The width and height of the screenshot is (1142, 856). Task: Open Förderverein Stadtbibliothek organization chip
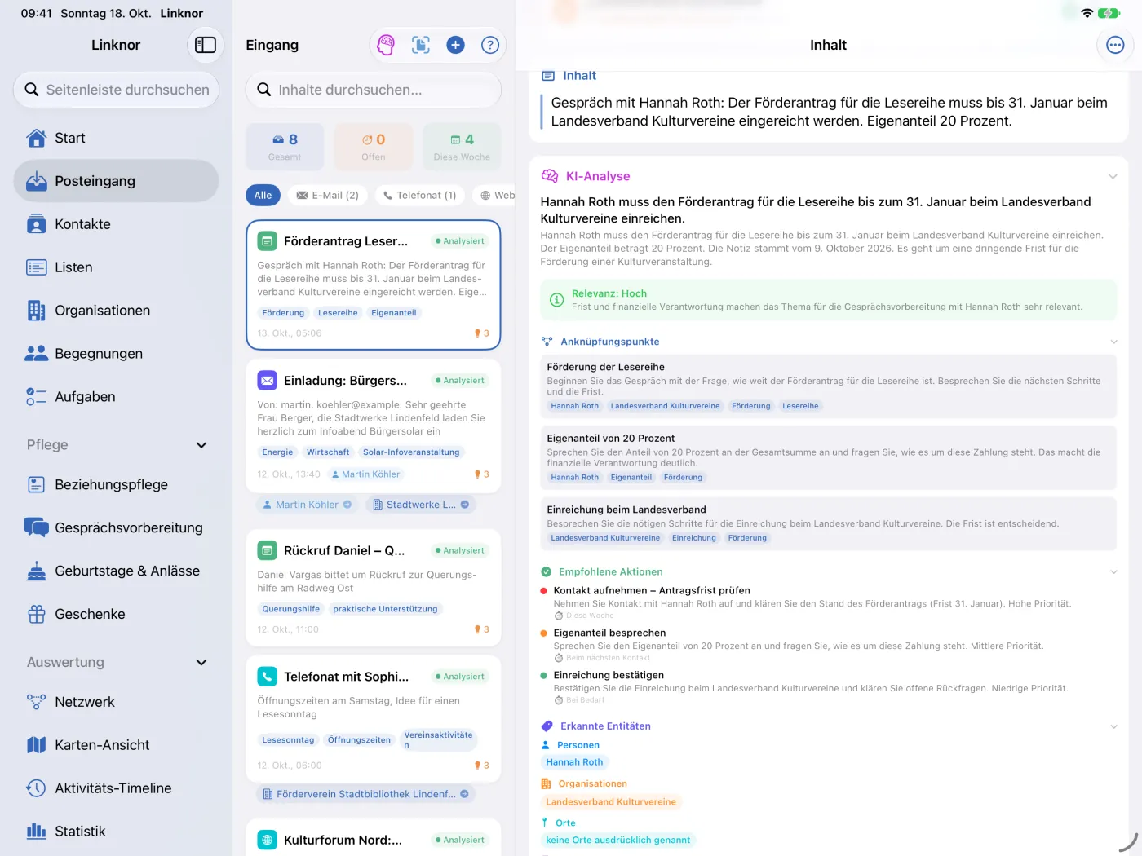click(x=365, y=794)
